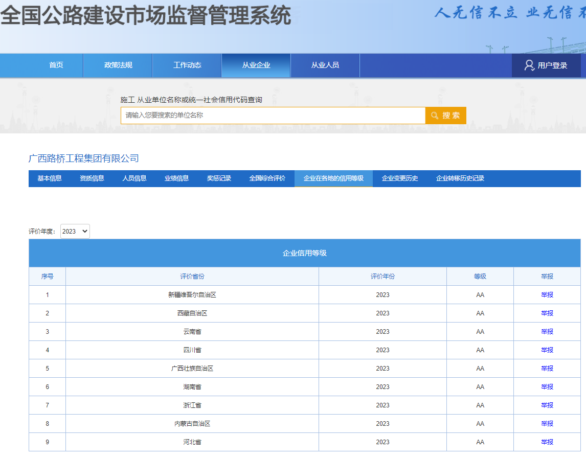Go to the 从业人员 section

click(x=325, y=65)
